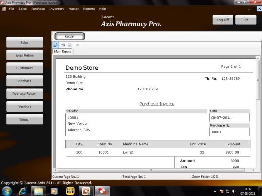Viewport: 262px width, 196px height.
Task: Open the Help menu
Action: (x=102, y=9)
